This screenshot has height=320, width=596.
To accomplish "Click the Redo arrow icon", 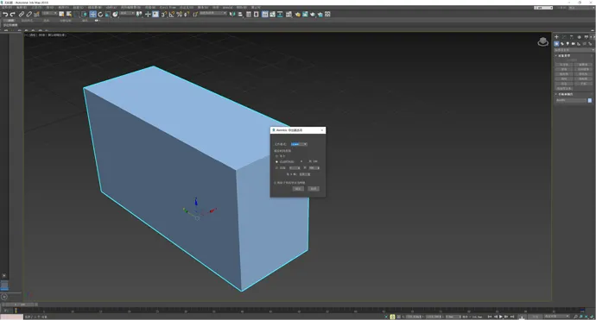I will (x=13, y=15).
